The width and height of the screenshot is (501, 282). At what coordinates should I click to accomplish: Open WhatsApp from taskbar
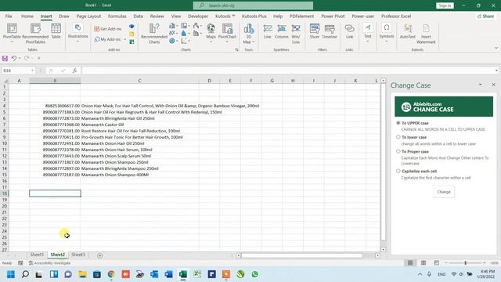tap(254, 274)
